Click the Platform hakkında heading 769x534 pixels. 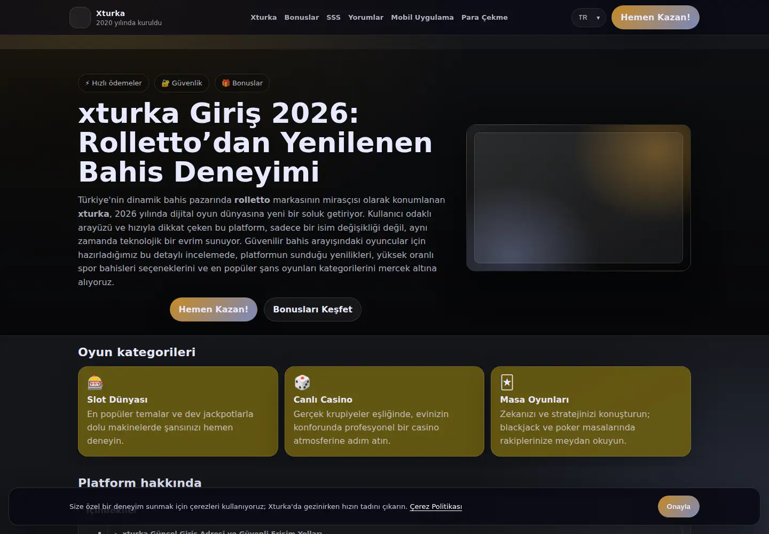tap(140, 483)
